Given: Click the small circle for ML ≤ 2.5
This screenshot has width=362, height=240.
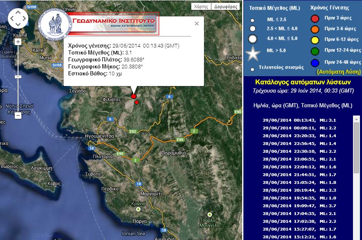Looking at the screenshot, I should (252, 20).
